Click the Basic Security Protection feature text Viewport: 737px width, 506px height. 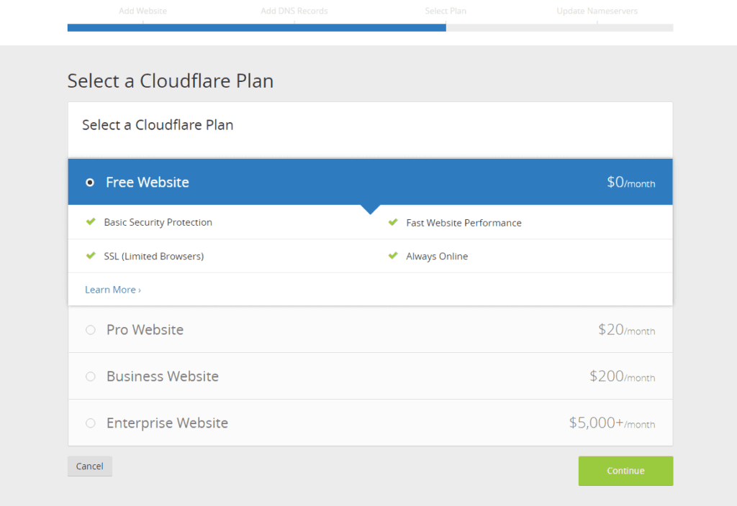158,223
